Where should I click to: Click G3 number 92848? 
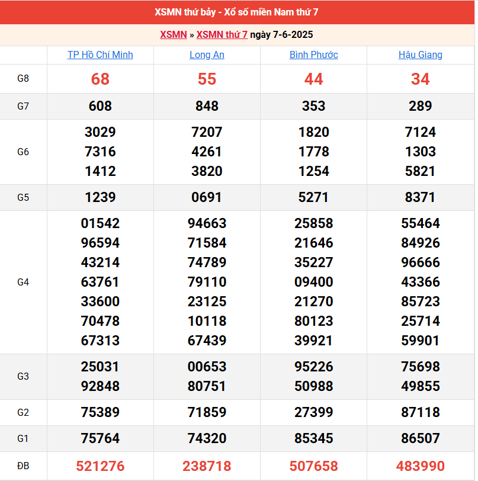100,386
